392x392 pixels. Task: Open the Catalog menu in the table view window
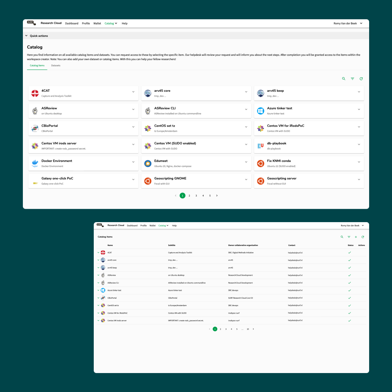(163, 225)
